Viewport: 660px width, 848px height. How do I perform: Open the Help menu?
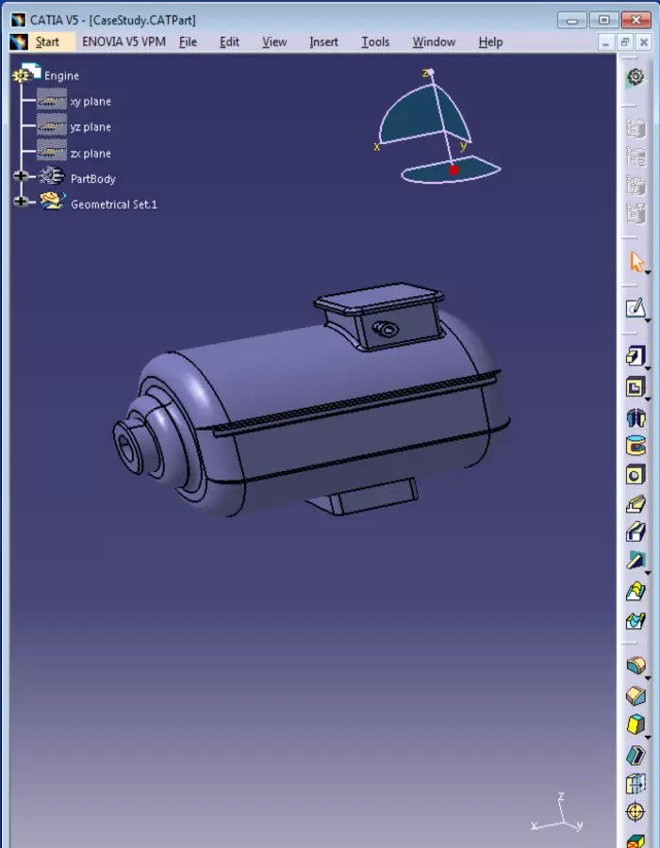point(490,42)
